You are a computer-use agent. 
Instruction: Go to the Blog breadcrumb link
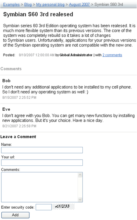click(x=28, y=5)
